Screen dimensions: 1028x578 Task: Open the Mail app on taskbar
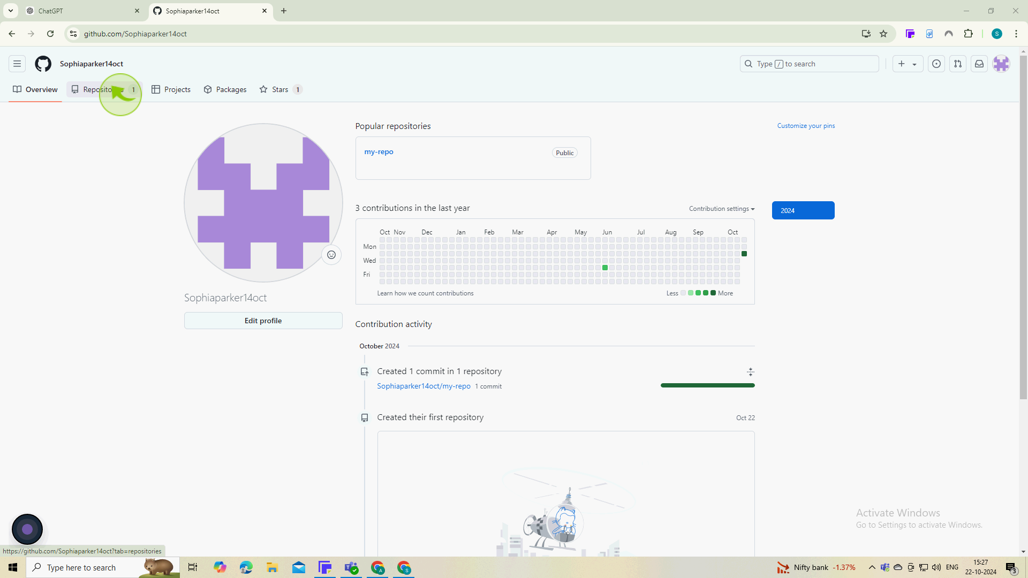pyautogui.click(x=299, y=567)
